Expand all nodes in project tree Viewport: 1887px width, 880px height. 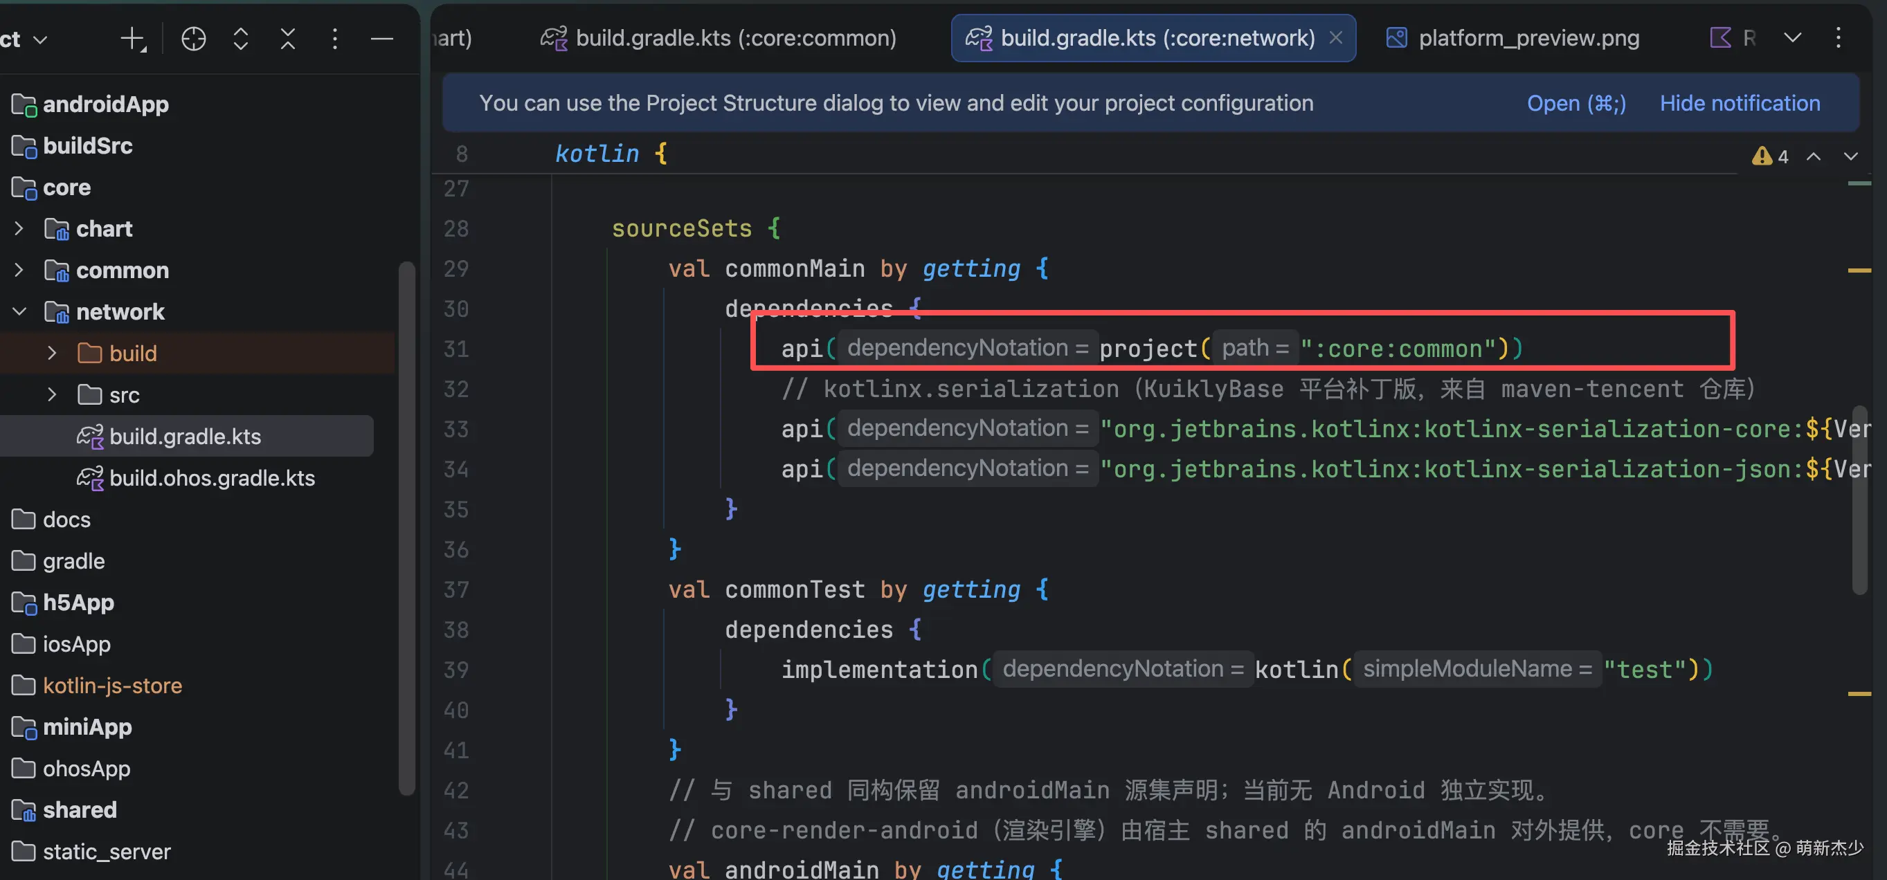pyautogui.click(x=240, y=39)
